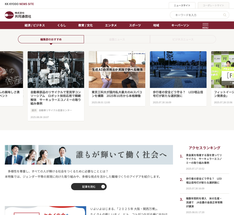Click 自動車リサイクル促進センター provider text
Viewport: 234px width, 215px height.
pos(55,110)
